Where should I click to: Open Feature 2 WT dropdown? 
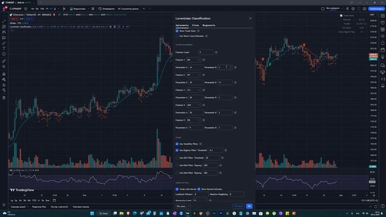coord(194,75)
